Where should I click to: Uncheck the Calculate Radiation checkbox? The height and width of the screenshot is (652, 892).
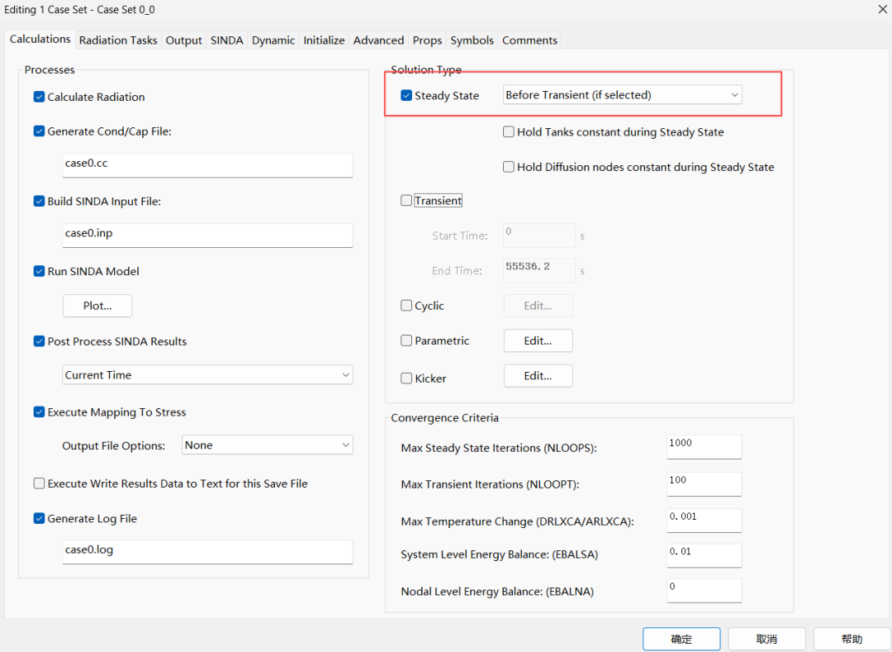point(40,97)
